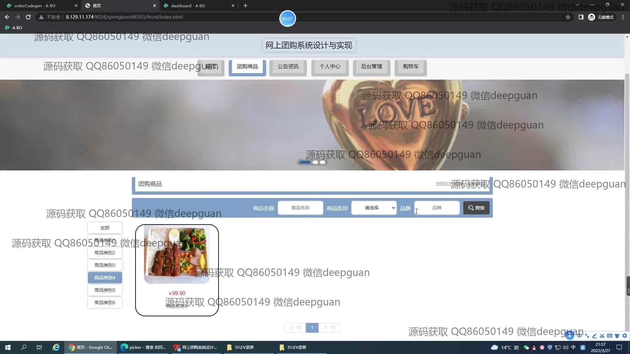Click the Windows Start icon
Screen dimensions: 630x354
[8, 347]
